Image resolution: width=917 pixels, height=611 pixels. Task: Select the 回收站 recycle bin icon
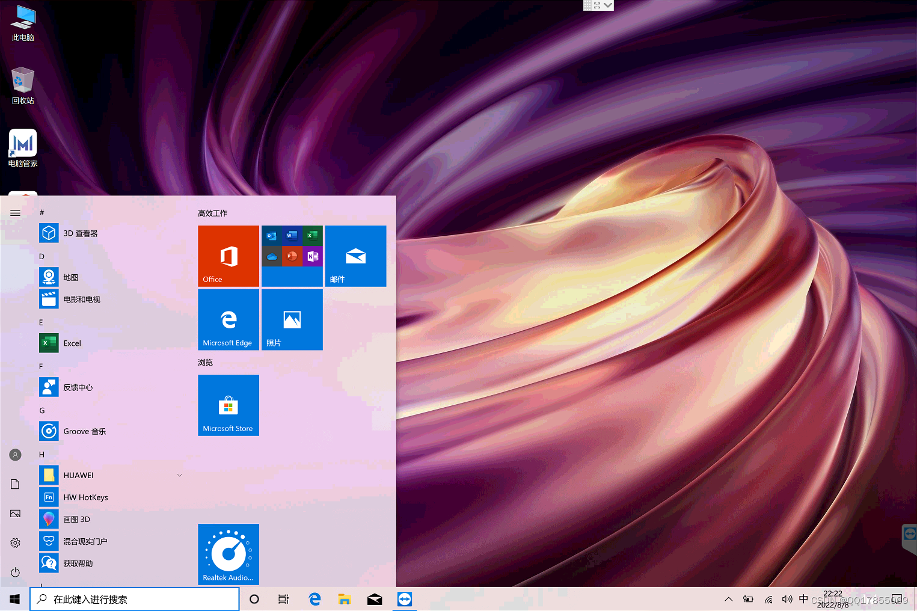(x=23, y=86)
